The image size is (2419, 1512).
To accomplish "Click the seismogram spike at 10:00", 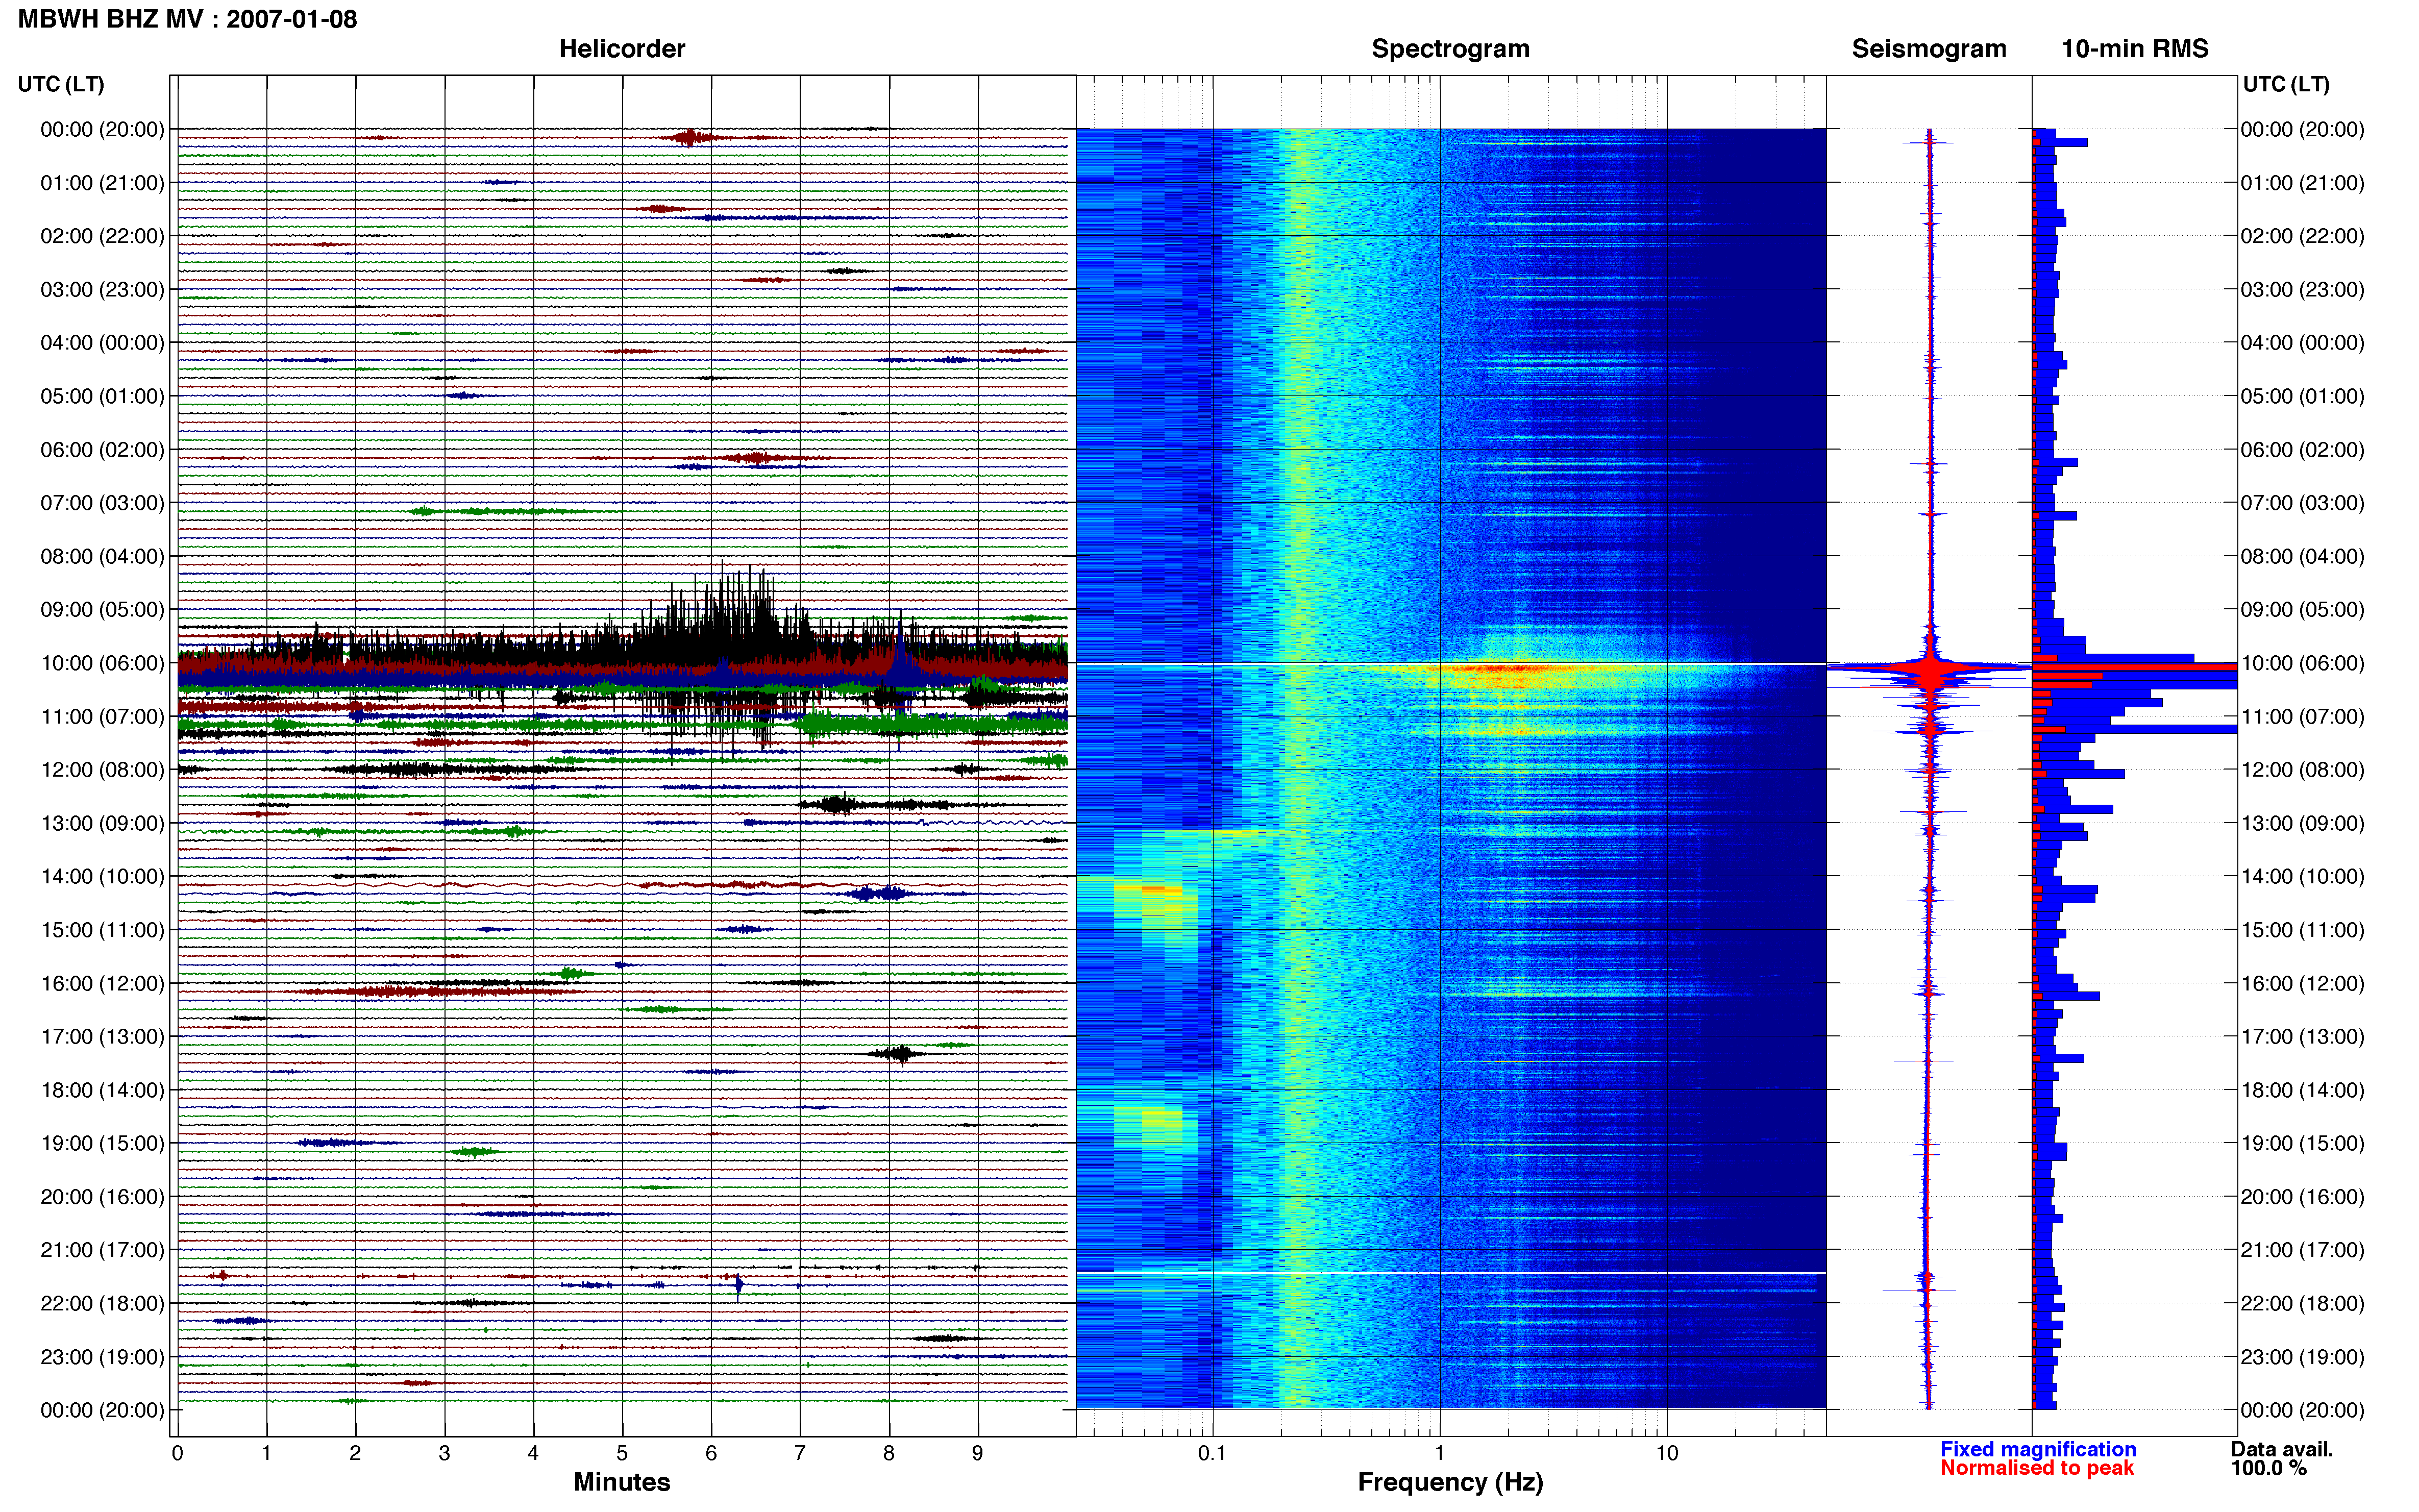I will [x=1930, y=667].
